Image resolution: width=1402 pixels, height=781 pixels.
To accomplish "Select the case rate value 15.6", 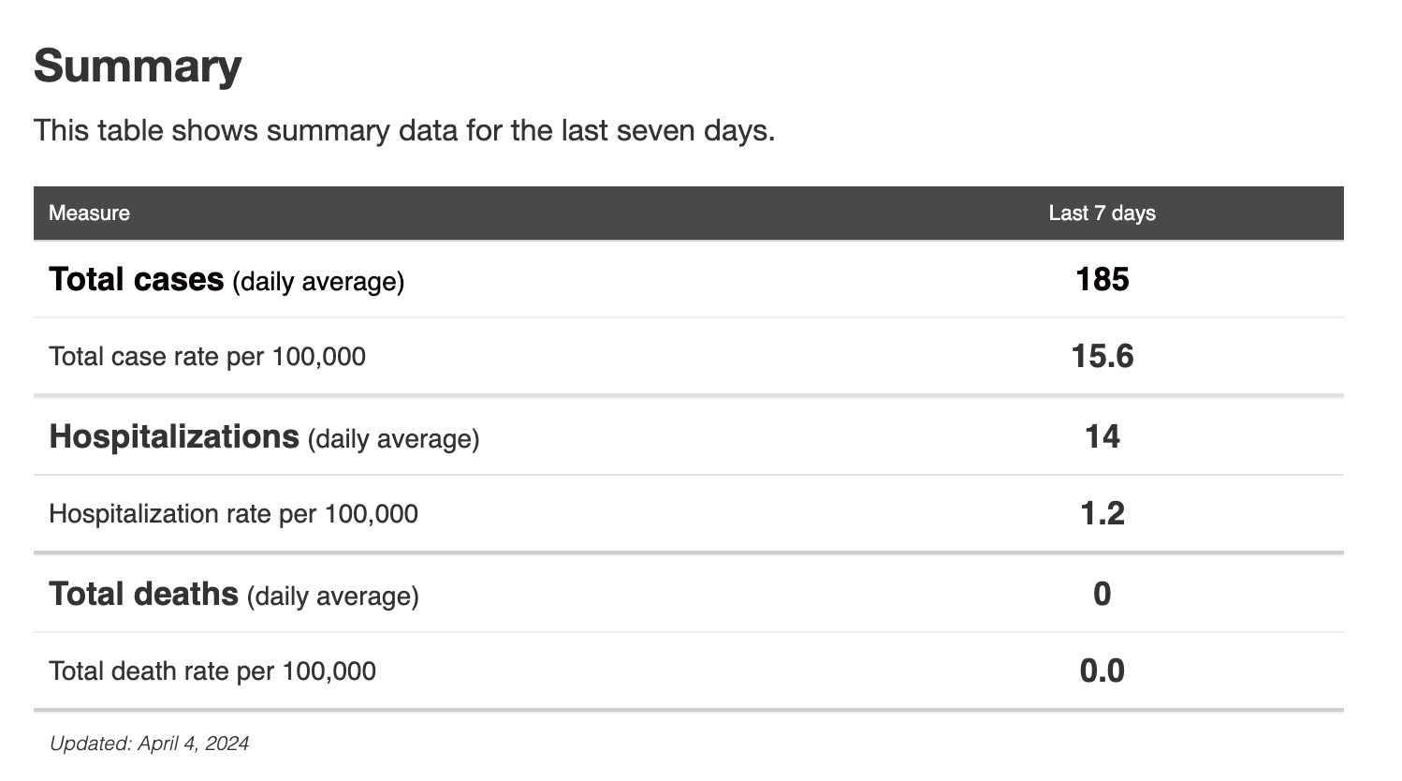I will 1102,356.
